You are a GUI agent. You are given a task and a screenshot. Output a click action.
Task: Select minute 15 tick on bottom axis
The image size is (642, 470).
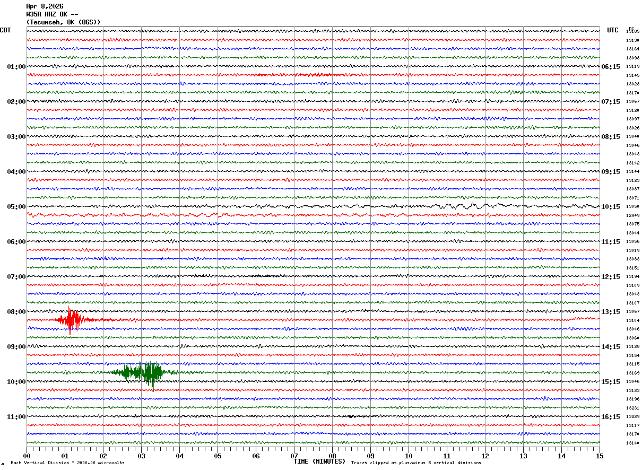pyautogui.click(x=599, y=456)
